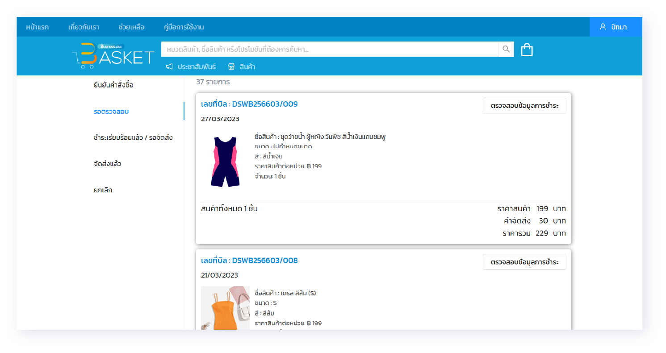Select the ยืนยันคำสั่งซื้อ sidebar tab

(x=113, y=85)
